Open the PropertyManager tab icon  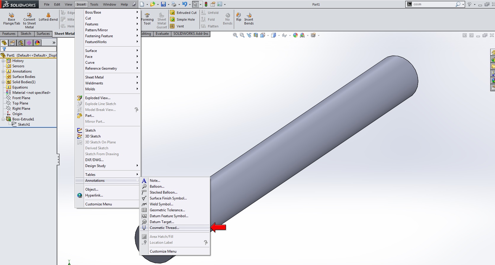tap(12, 43)
